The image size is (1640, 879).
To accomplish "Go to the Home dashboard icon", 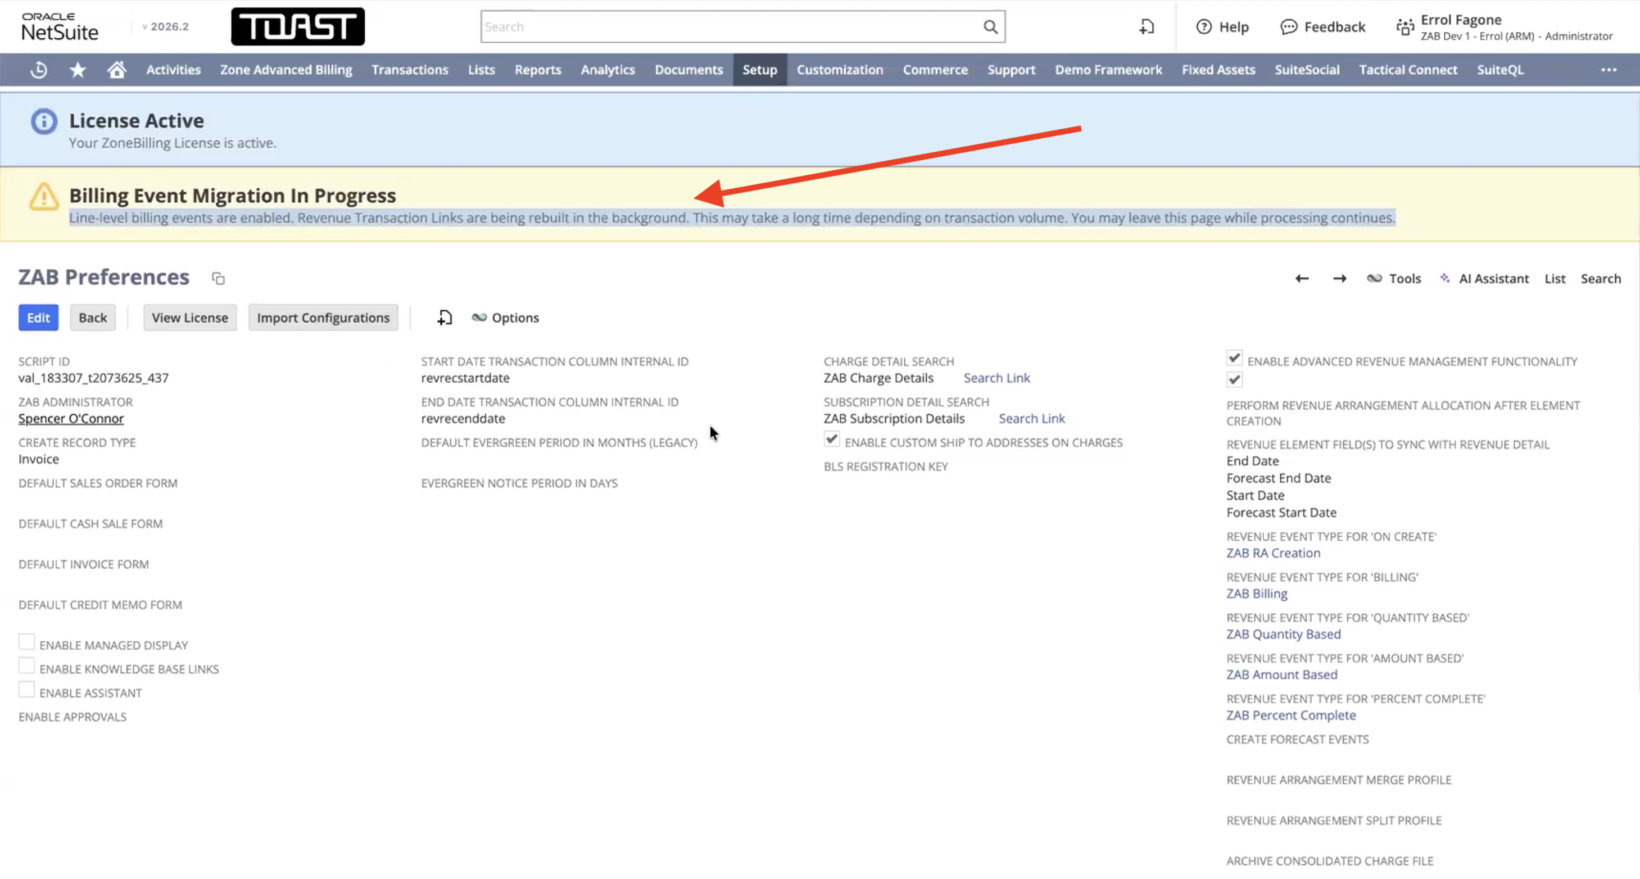I will click(116, 69).
